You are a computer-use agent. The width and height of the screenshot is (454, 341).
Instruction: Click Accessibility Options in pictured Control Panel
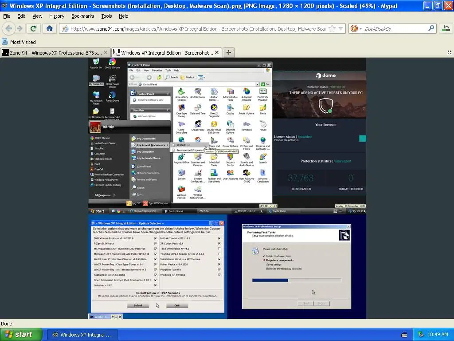coord(181,95)
